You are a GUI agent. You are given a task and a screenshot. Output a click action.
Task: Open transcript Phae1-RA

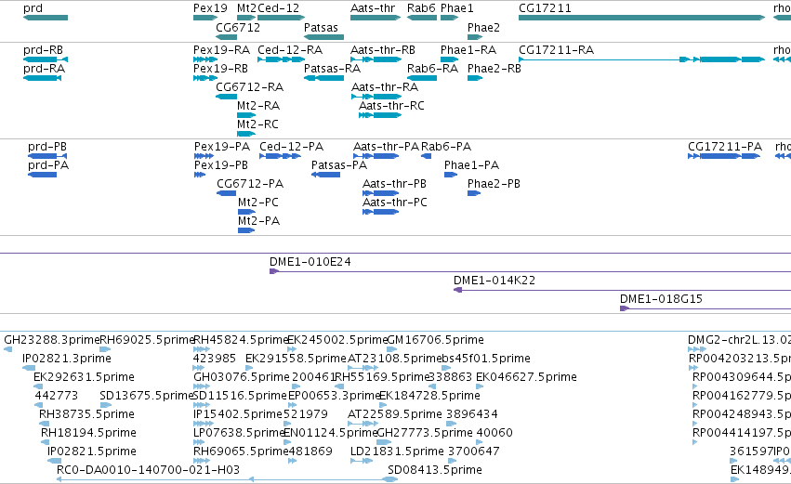[x=468, y=50]
